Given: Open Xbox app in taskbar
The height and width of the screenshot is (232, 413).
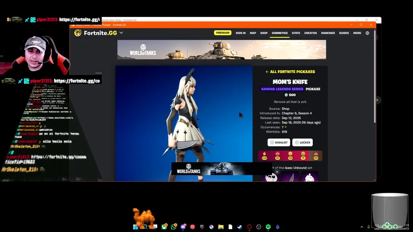Looking at the screenshot, I should point(164,227).
